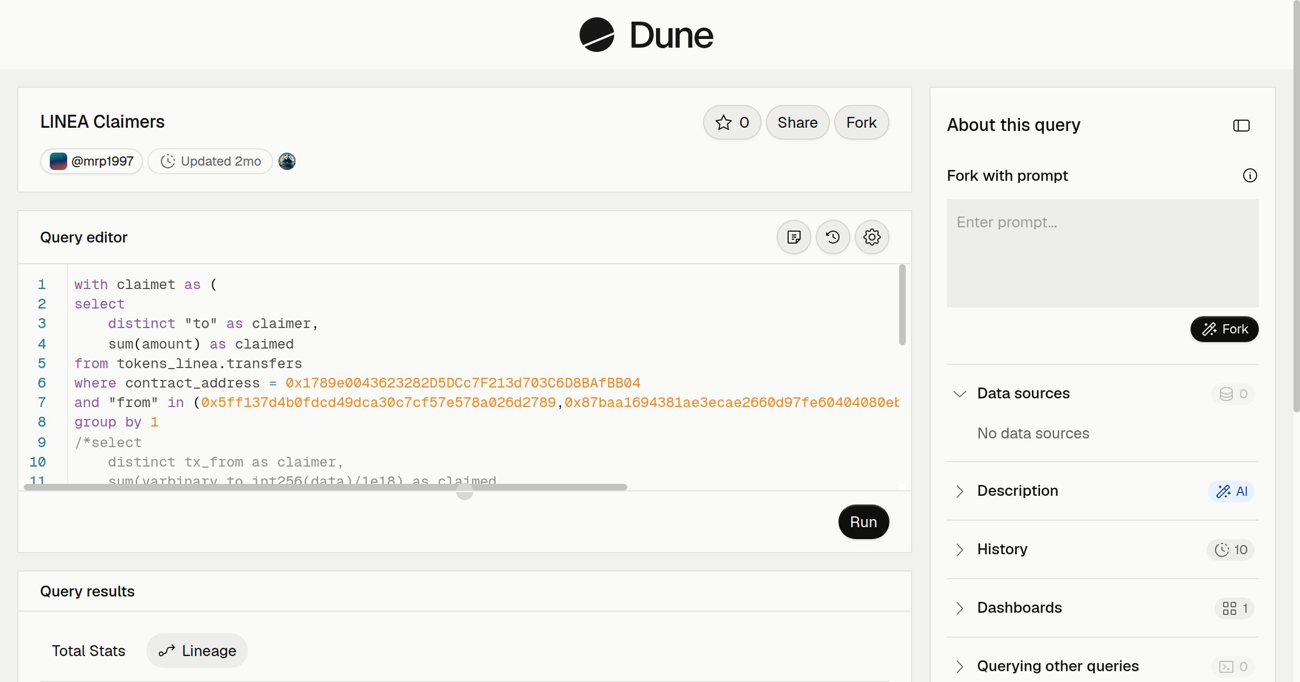
Task: Click the page vertical scrollbar
Action: pos(1296,206)
